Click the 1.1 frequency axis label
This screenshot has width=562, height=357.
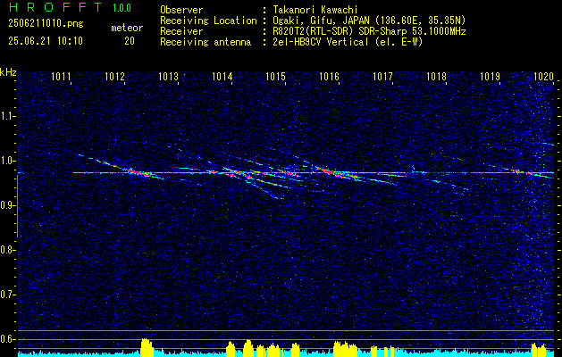(x=6, y=116)
